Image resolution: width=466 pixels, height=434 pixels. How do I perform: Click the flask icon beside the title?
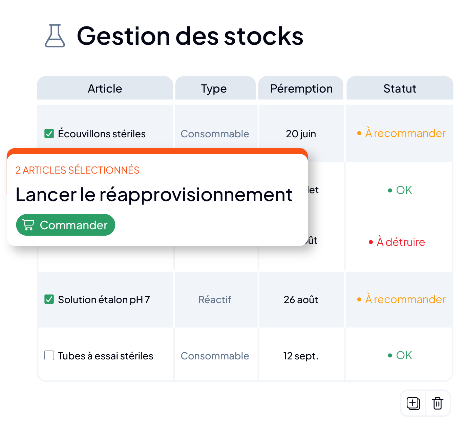[x=55, y=36]
